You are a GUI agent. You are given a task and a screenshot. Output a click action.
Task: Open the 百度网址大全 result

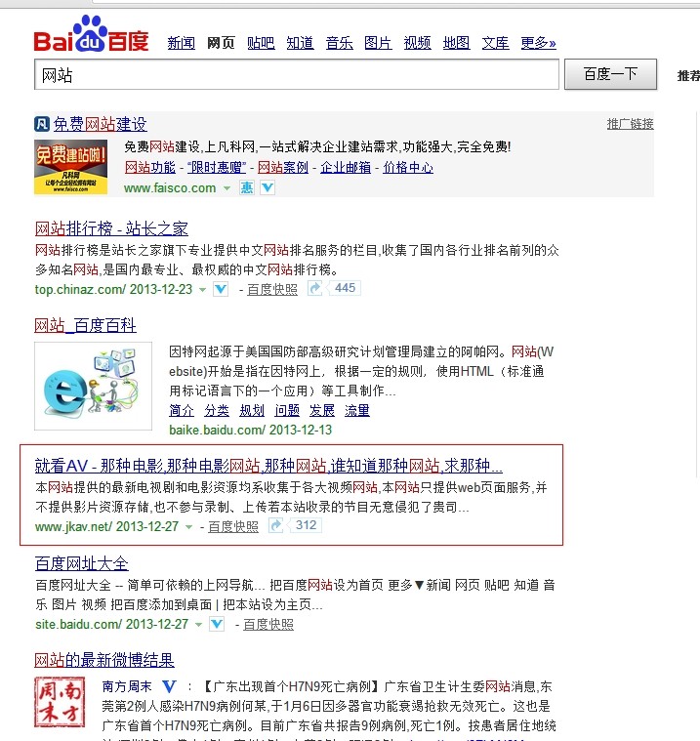tap(82, 563)
